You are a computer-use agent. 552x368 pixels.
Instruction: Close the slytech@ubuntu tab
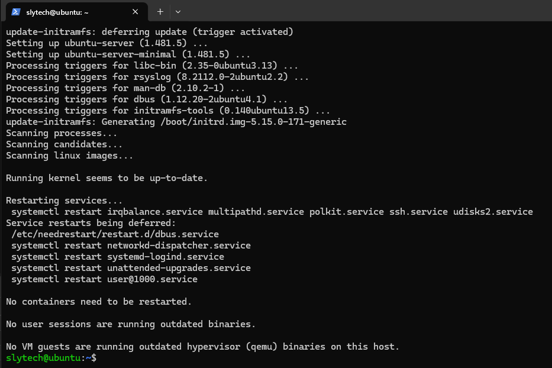click(x=135, y=11)
